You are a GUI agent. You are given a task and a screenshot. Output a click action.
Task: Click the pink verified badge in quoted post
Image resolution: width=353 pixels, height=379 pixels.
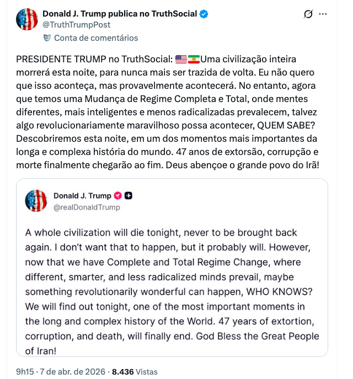tap(117, 196)
